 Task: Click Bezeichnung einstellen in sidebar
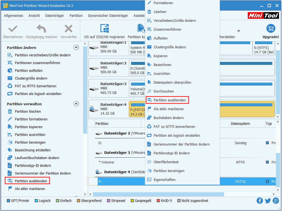33,150
